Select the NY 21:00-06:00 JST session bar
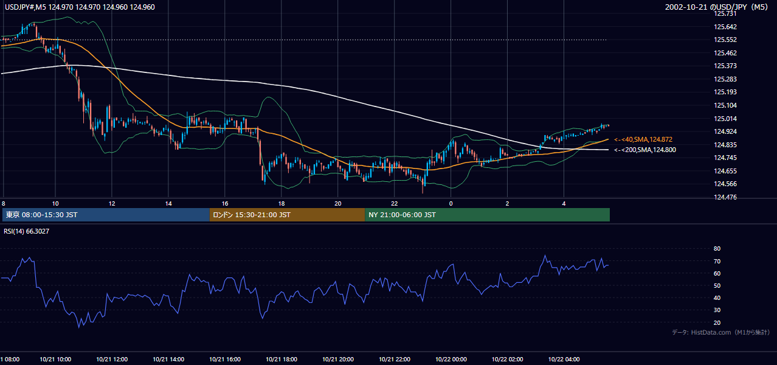 (488, 215)
